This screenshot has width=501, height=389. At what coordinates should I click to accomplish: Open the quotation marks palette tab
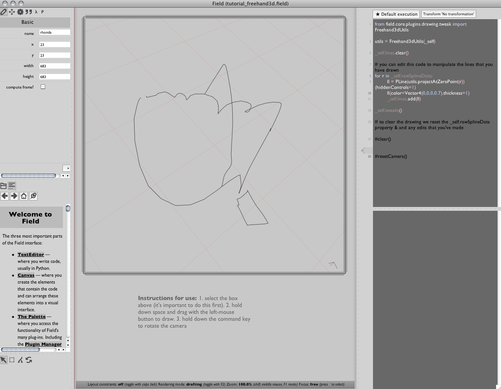[29, 12]
